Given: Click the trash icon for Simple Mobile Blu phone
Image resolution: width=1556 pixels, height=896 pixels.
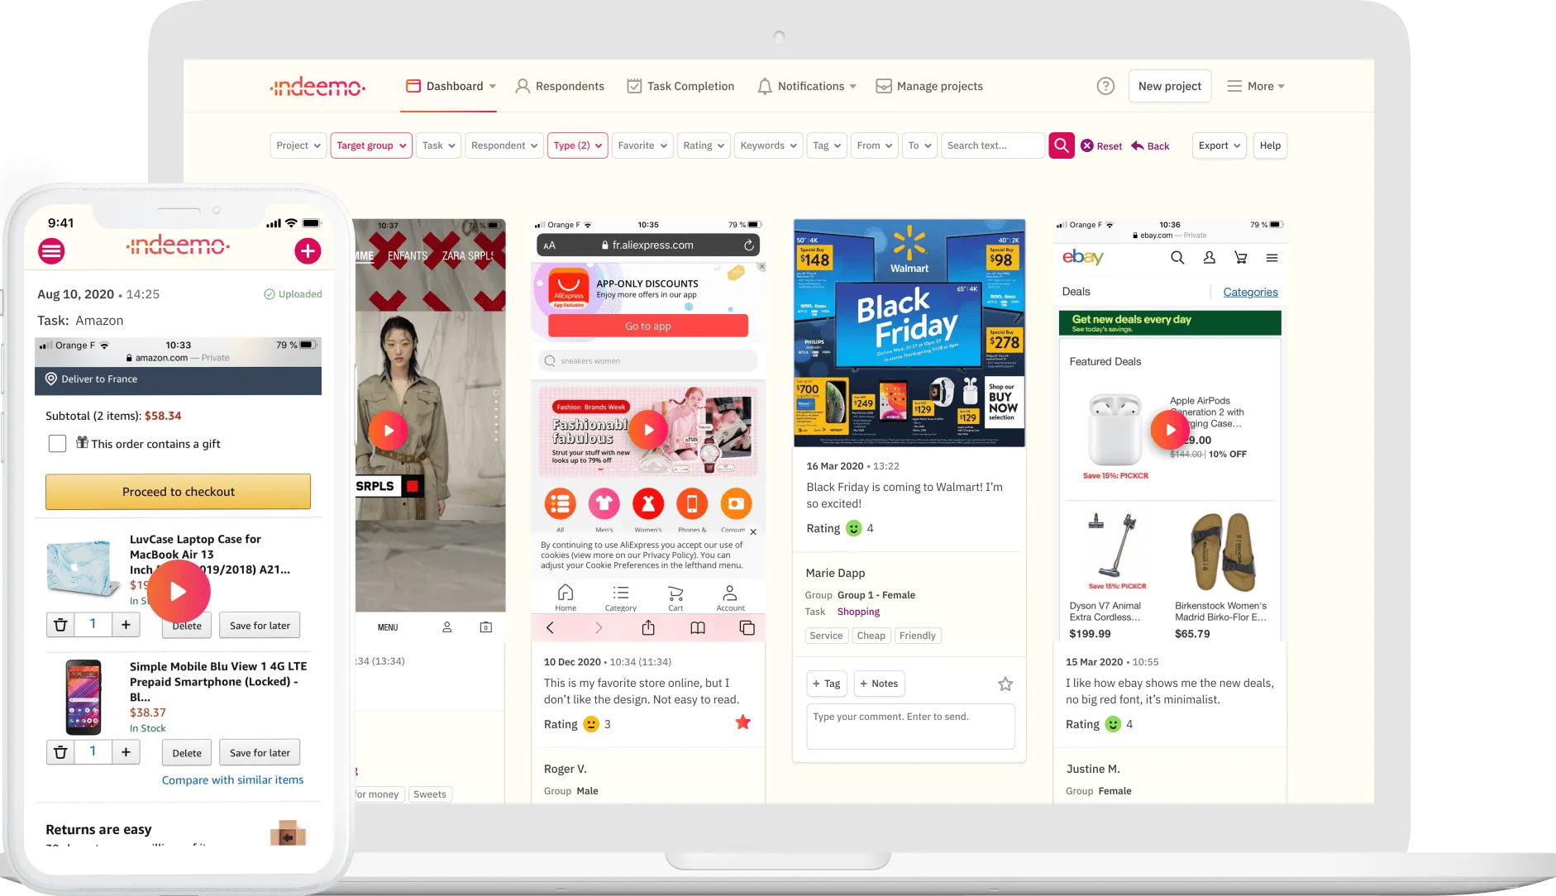Looking at the screenshot, I should [60, 752].
